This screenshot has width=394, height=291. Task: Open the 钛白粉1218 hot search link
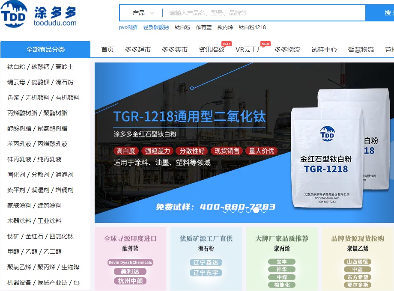click(x=252, y=27)
